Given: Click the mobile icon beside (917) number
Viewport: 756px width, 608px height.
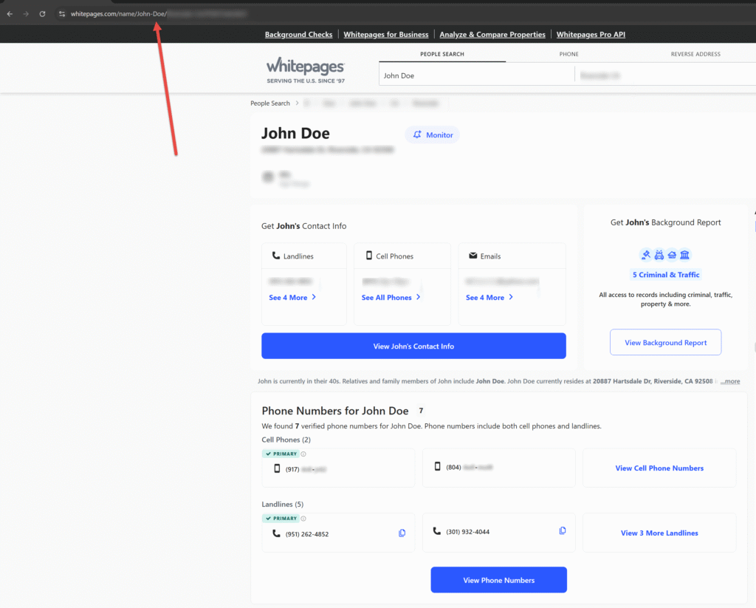Looking at the screenshot, I should (277, 468).
